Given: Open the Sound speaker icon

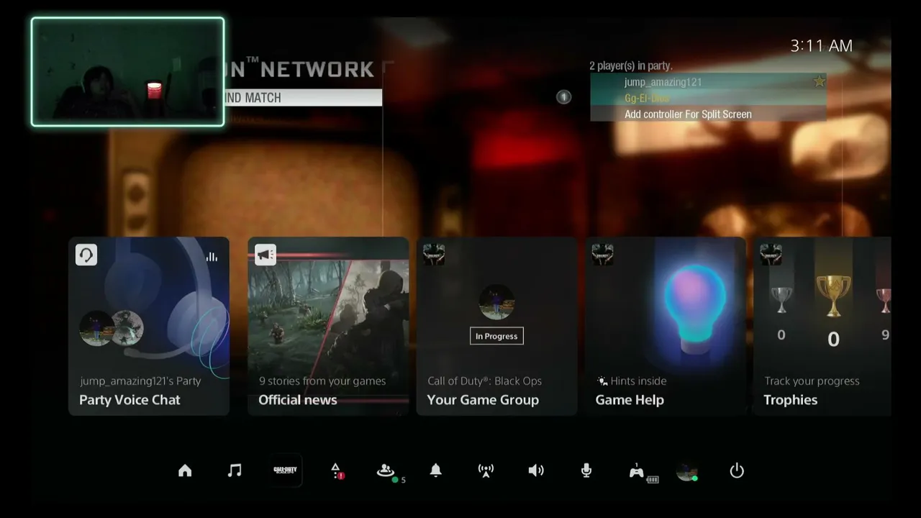Looking at the screenshot, I should pyautogui.click(x=536, y=471).
